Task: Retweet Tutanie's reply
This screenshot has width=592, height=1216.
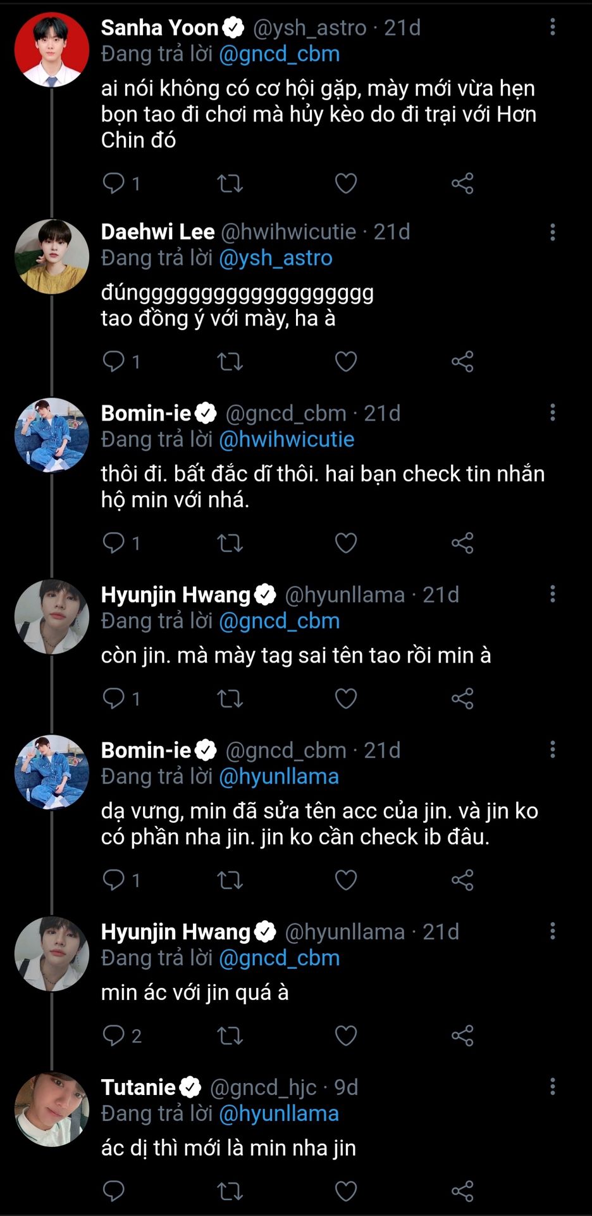Action: coord(230,1191)
